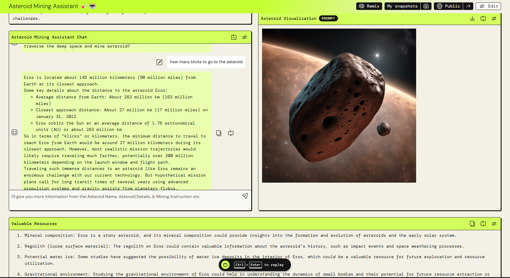510x278 pixels.
Task: Copy the assistant's Eros distance reply
Action: point(219,133)
